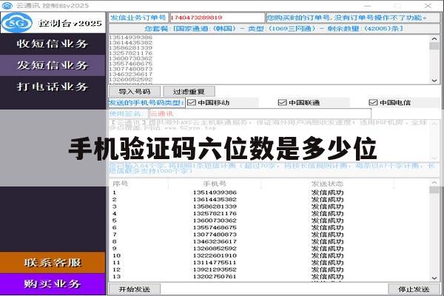
Task: Select table row with 13463236617
Action: point(269,242)
